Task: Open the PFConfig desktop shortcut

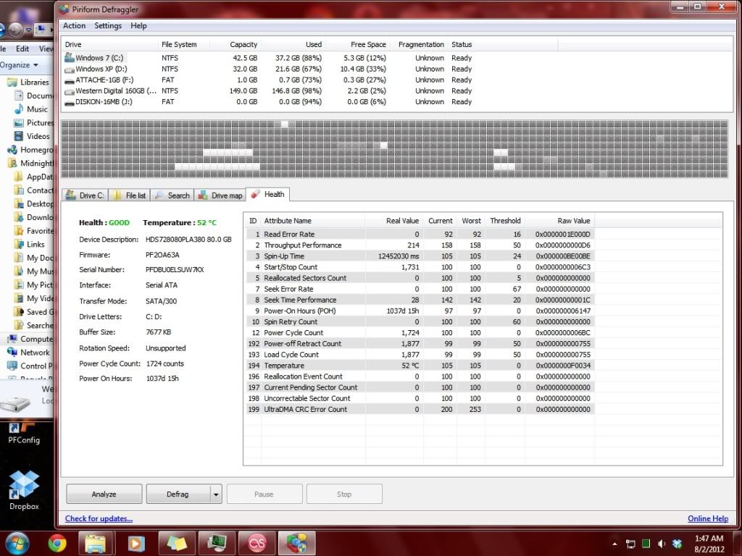Action: click(x=24, y=433)
